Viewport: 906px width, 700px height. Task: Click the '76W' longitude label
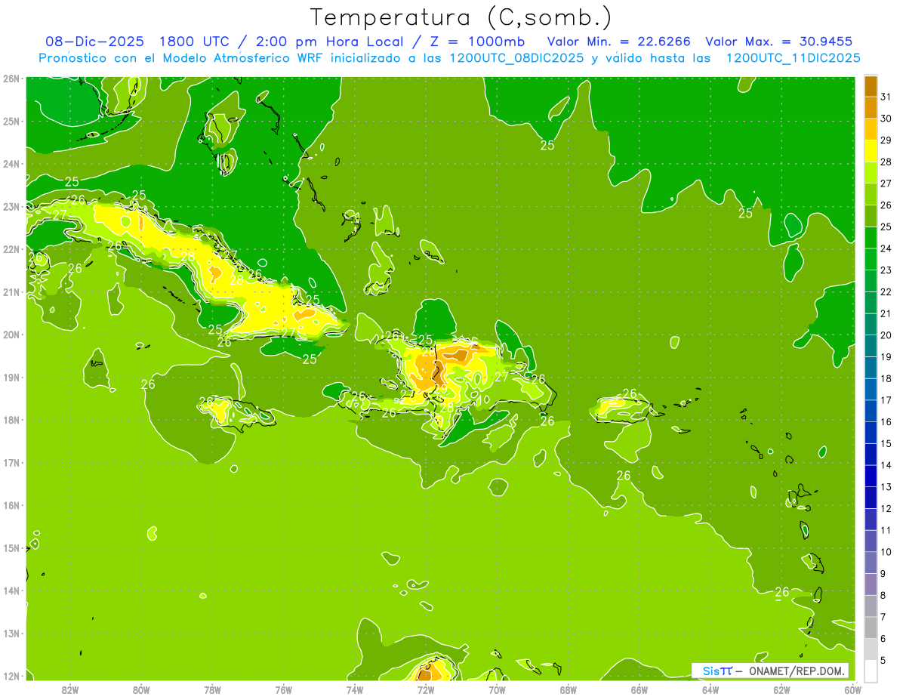pos(284,689)
